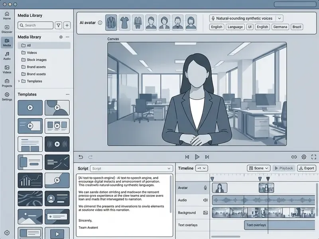Screen dimensions: 319x239
Task: Skip to the previous scene
Action: click(187, 157)
